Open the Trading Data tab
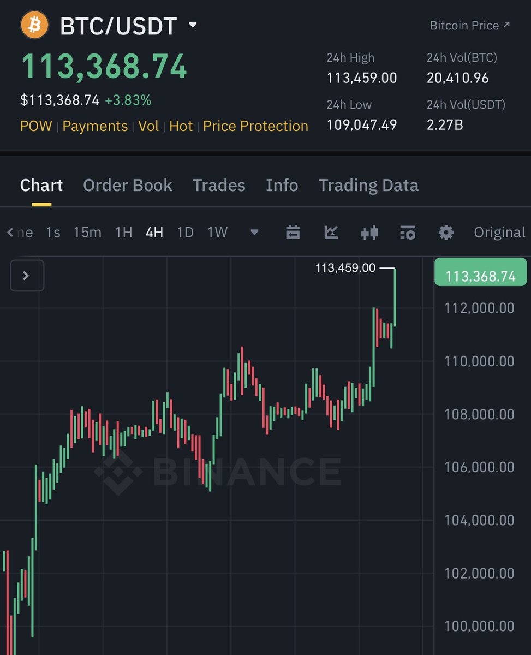The width and height of the screenshot is (531, 655). coord(368,186)
